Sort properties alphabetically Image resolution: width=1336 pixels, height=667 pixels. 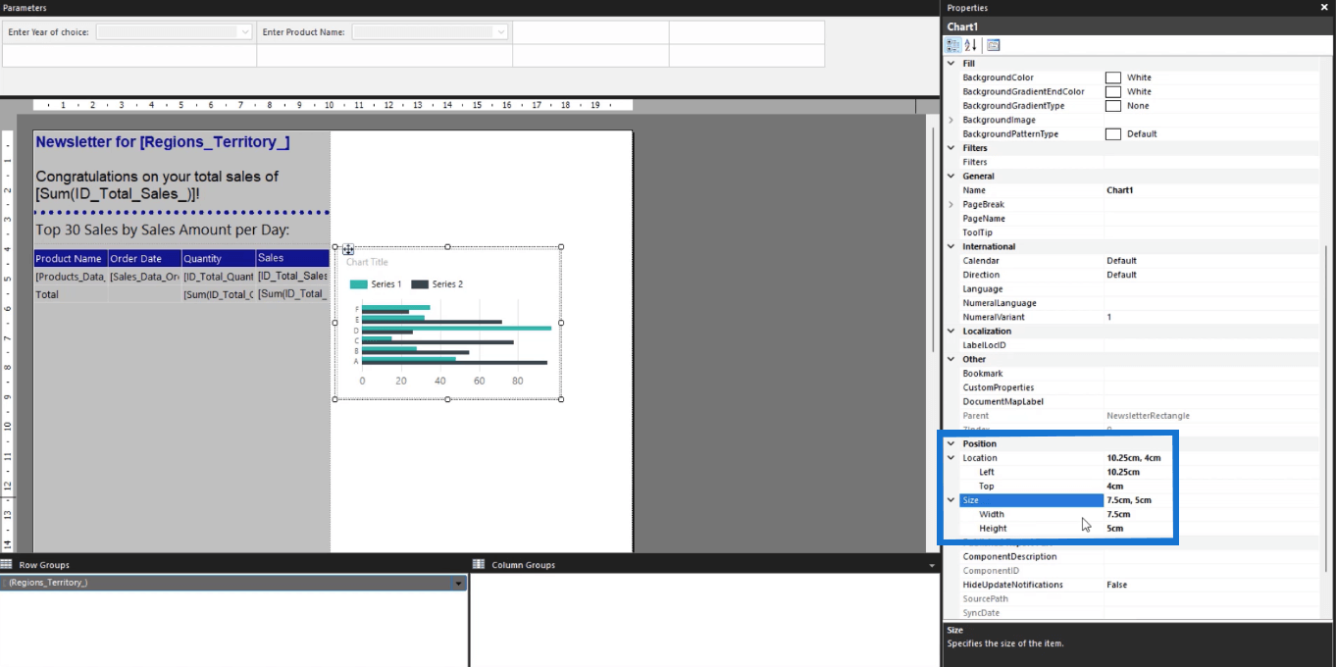tap(970, 45)
